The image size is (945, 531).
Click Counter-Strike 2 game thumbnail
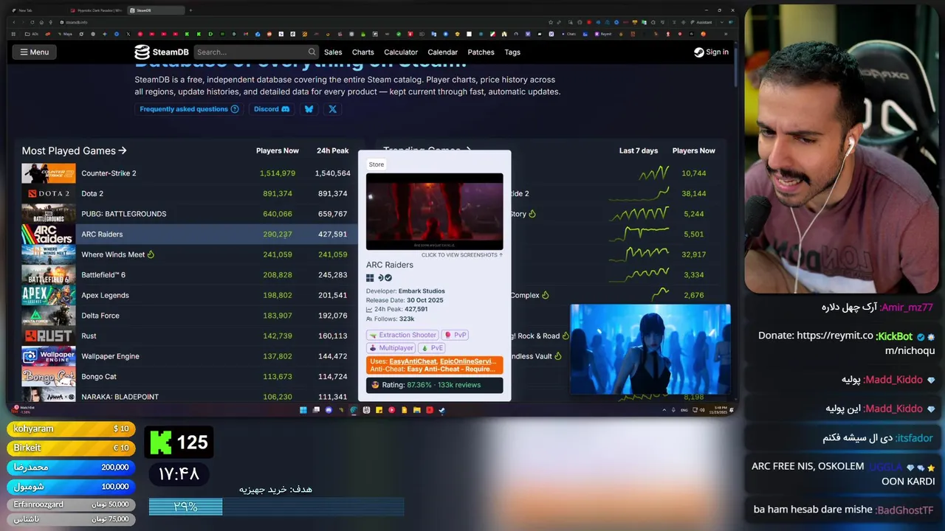click(48, 173)
